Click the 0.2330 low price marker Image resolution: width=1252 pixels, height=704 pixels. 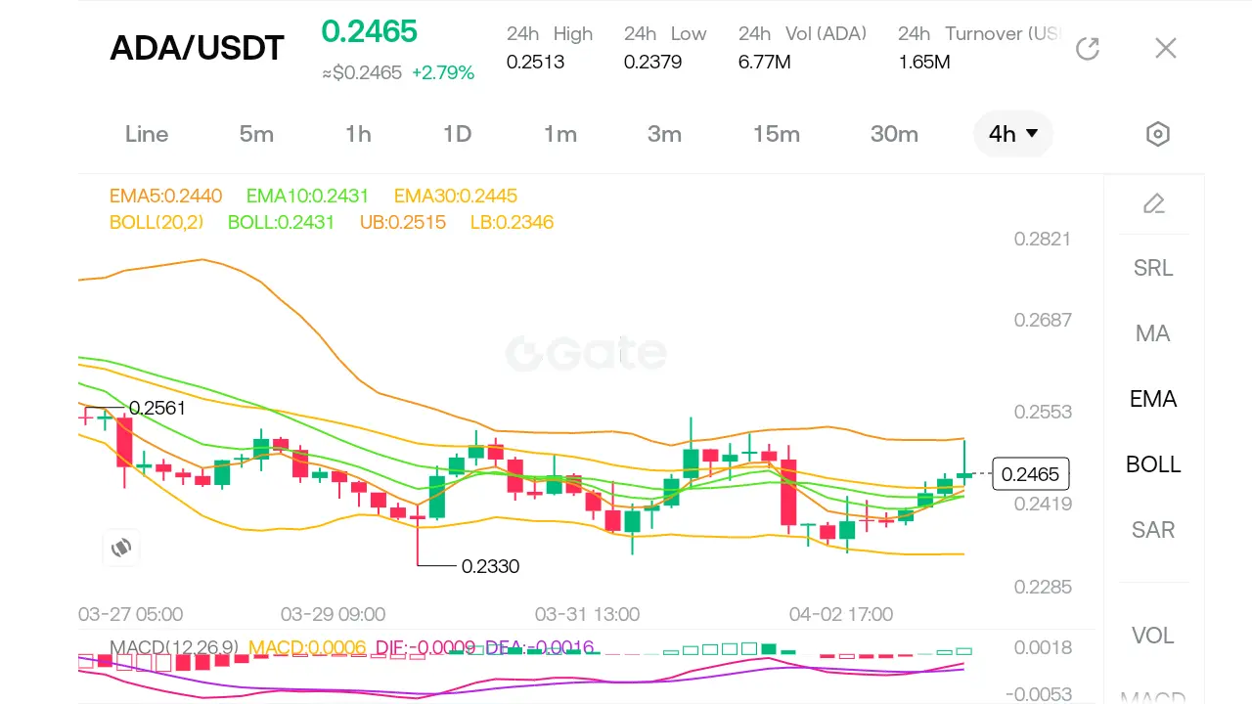tap(491, 566)
